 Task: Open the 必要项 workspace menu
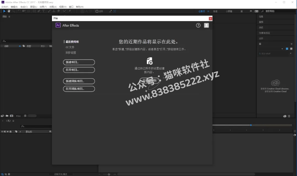point(208,11)
